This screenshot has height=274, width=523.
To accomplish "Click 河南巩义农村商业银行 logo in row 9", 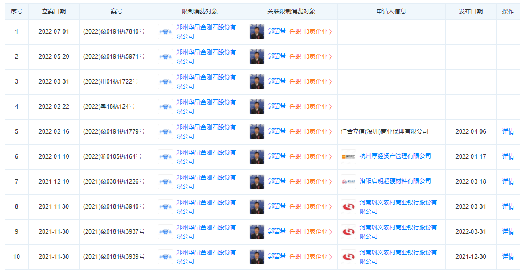I will [x=348, y=231].
